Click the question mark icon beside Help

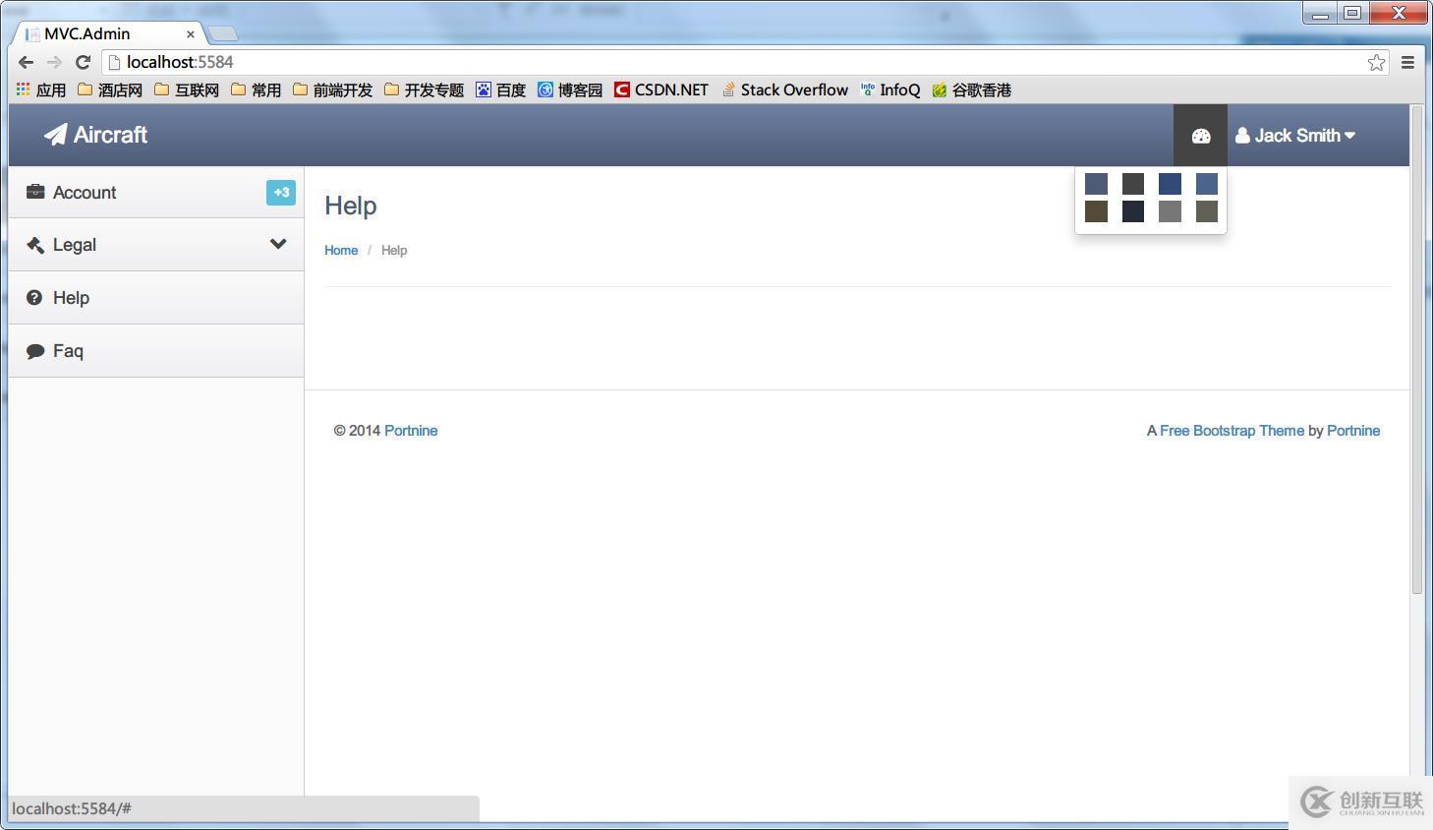coord(34,297)
